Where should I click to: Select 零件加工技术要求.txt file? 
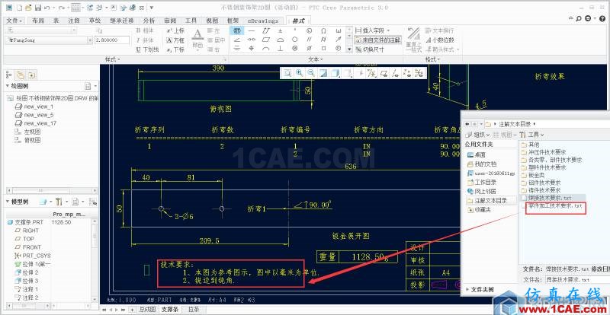pos(554,206)
